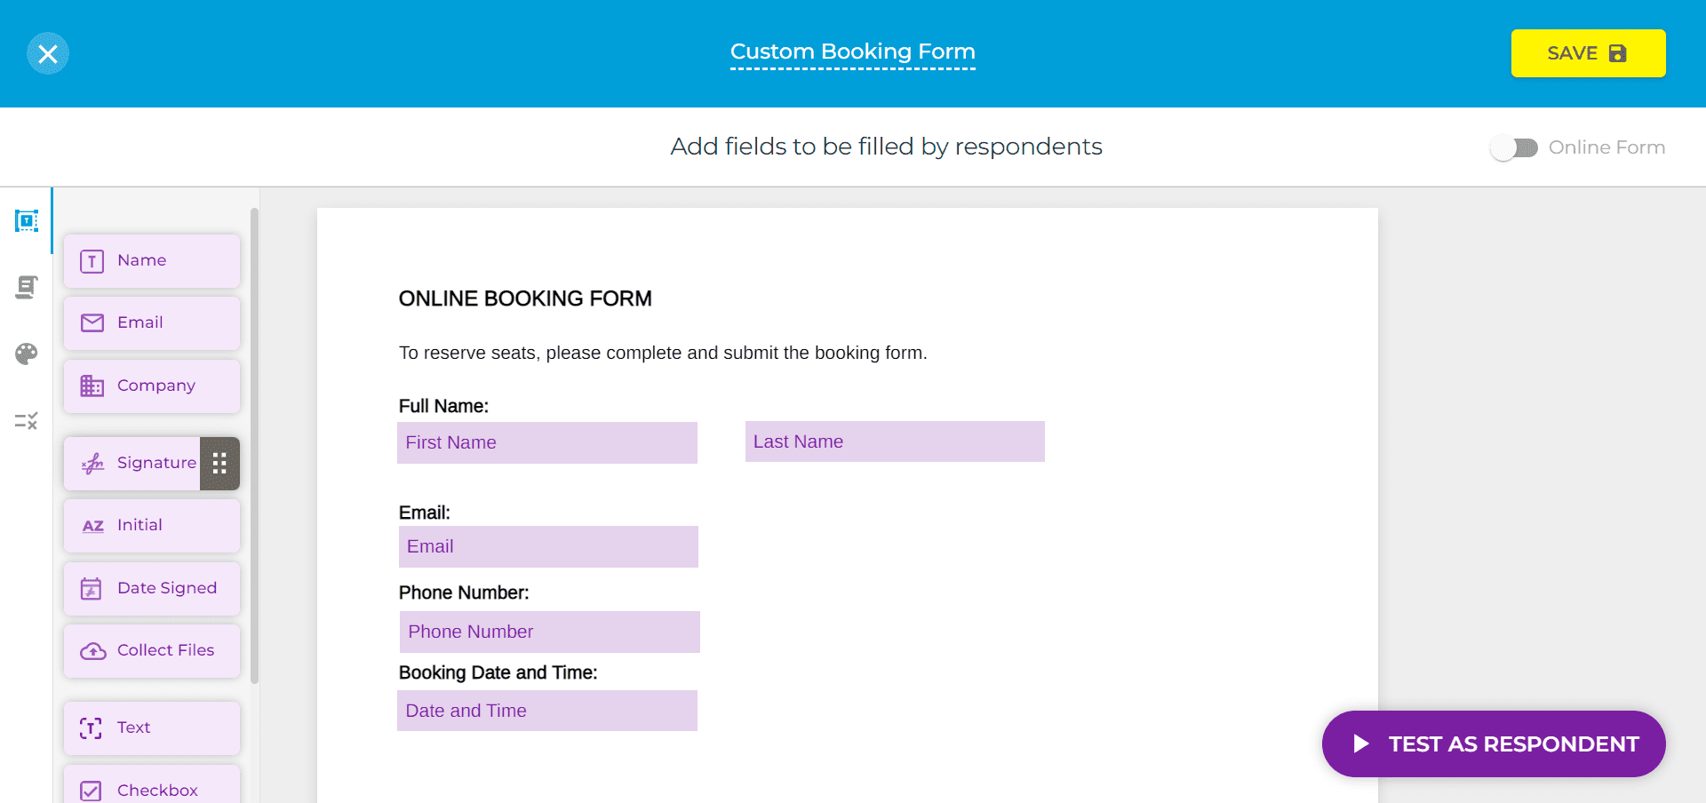Open the form settings checklist panel

pyautogui.click(x=27, y=420)
